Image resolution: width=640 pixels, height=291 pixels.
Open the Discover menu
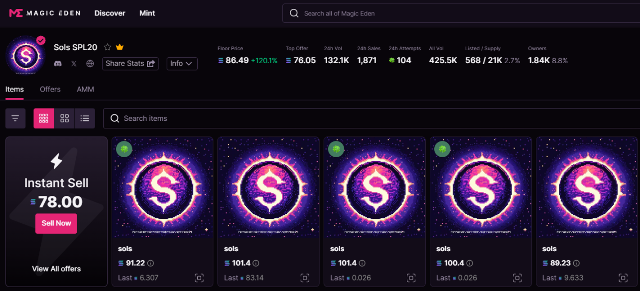pos(110,13)
